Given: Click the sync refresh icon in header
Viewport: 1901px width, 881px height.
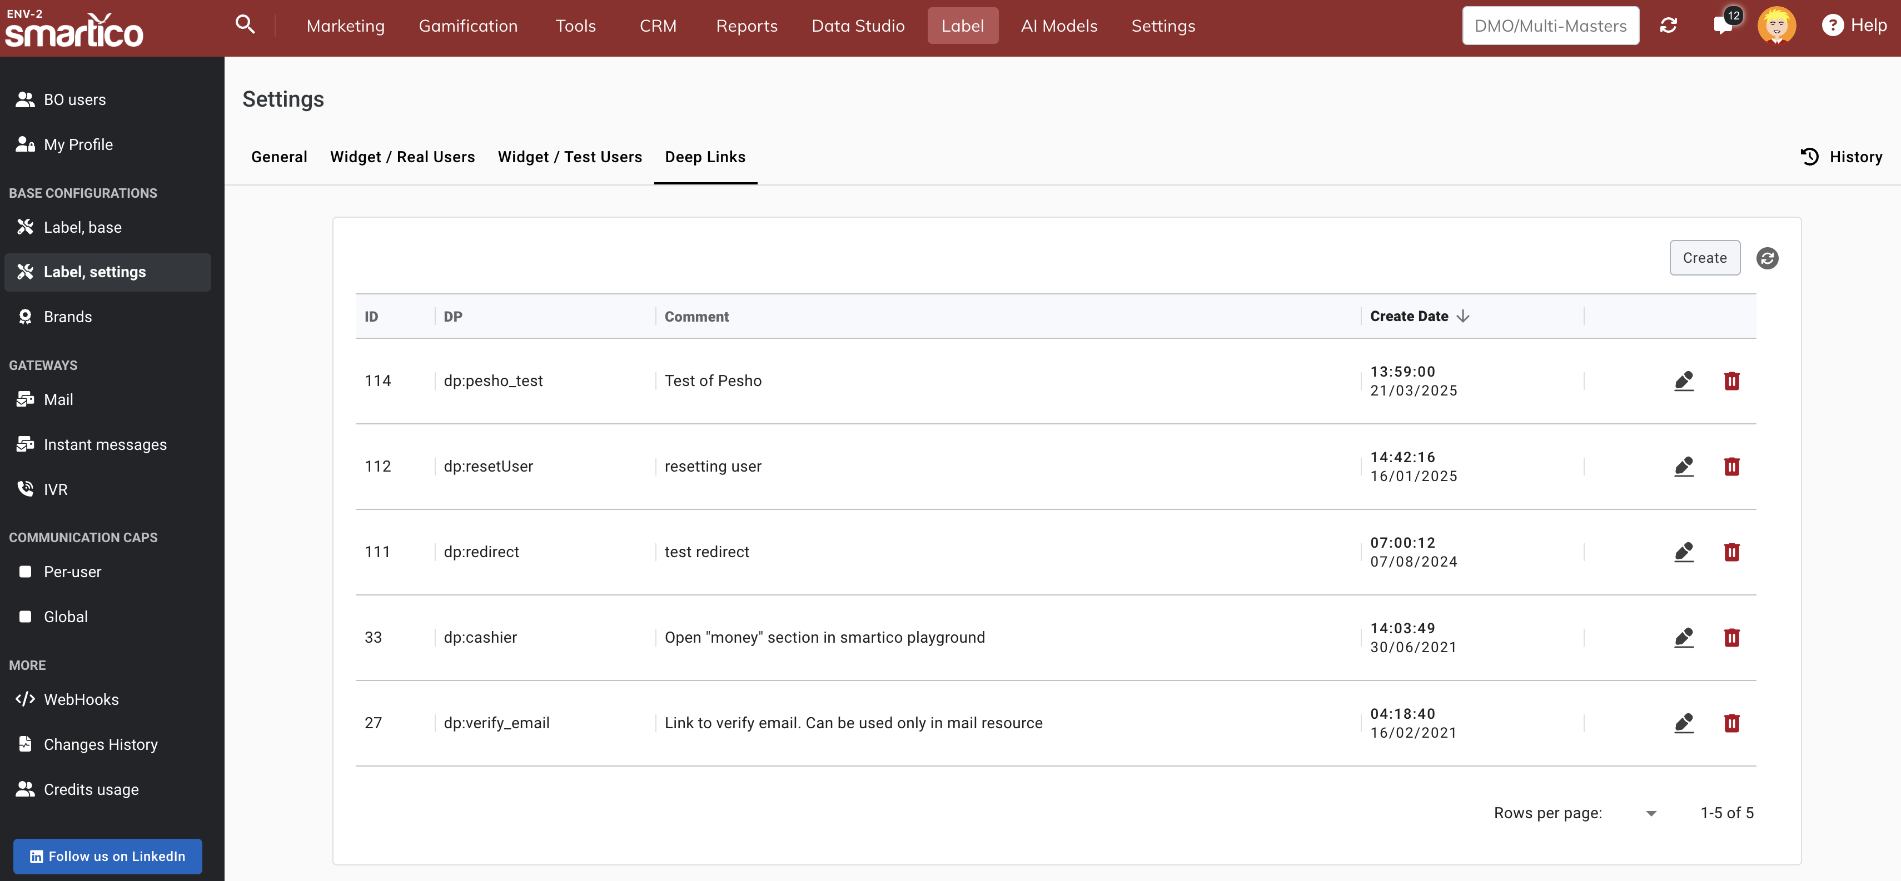Looking at the screenshot, I should 1668,26.
